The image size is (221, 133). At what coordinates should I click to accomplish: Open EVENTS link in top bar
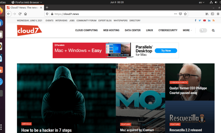50,21
